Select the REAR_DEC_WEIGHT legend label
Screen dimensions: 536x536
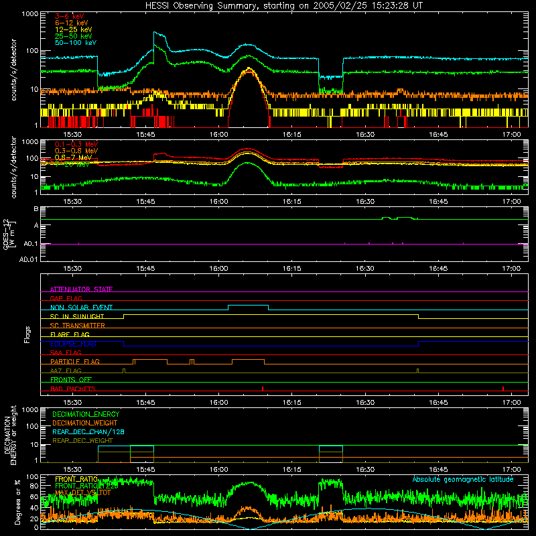pyautogui.click(x=82, y=441)
